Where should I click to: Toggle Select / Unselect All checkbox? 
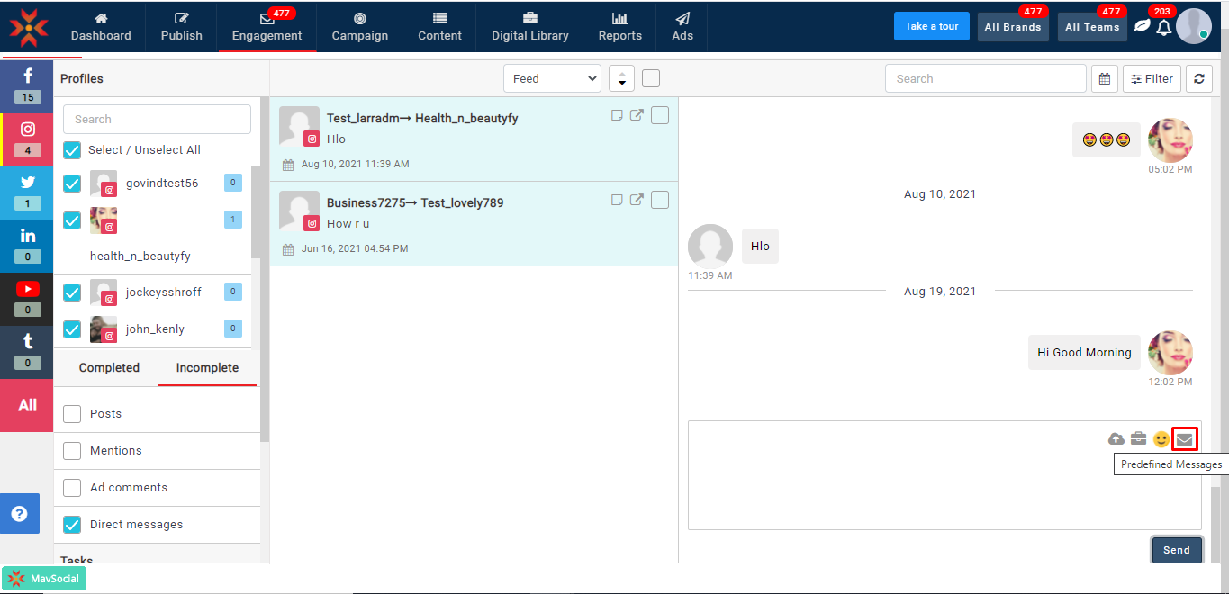pyautogui.click(x=73, y=150)
